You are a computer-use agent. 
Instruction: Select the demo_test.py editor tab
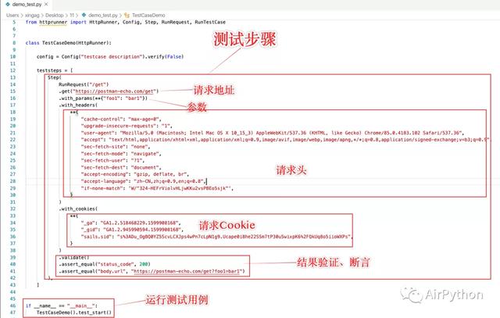(27, 5)
